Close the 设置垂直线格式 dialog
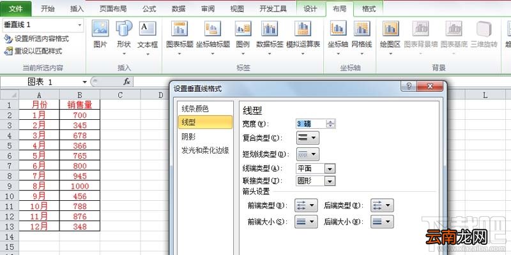The width and height of the screenshot is (511, 255). (x=430, y=86)
